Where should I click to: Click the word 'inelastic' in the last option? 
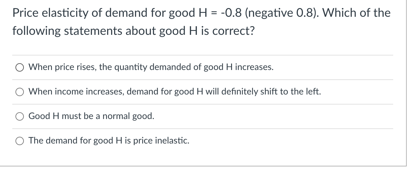pyautogui.click(x=172, y=141)
